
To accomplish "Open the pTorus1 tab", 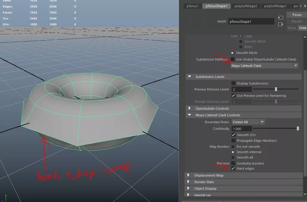I will click(192, 6).
